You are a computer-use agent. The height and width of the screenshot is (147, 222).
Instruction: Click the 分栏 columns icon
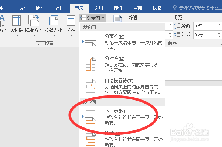(x=71, y=21)
